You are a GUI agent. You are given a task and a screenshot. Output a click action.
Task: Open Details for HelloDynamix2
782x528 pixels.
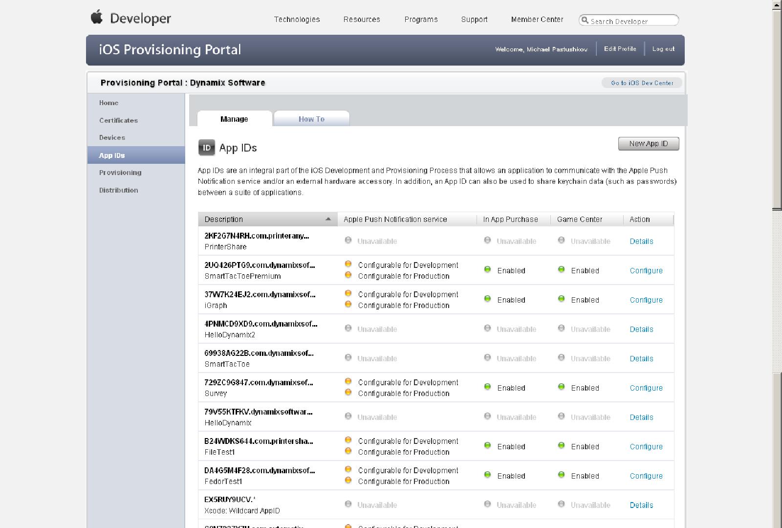[x=641, y=329]
